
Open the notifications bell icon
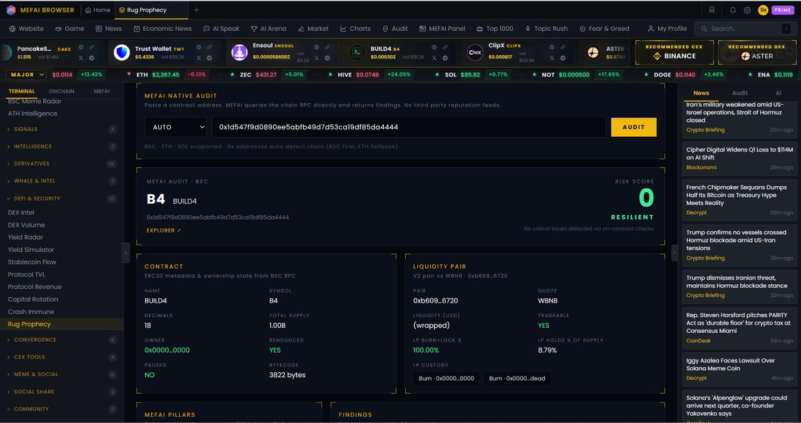pyautogui.click(x=733, y=10)
